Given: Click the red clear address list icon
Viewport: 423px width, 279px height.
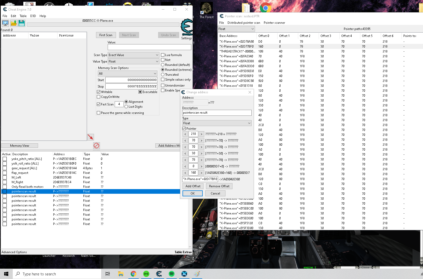Looking at the screenshot, I should (x=97, y=146).
